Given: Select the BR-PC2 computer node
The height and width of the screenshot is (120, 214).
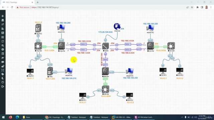Looking at the screenshot, I should coord(129,96).
